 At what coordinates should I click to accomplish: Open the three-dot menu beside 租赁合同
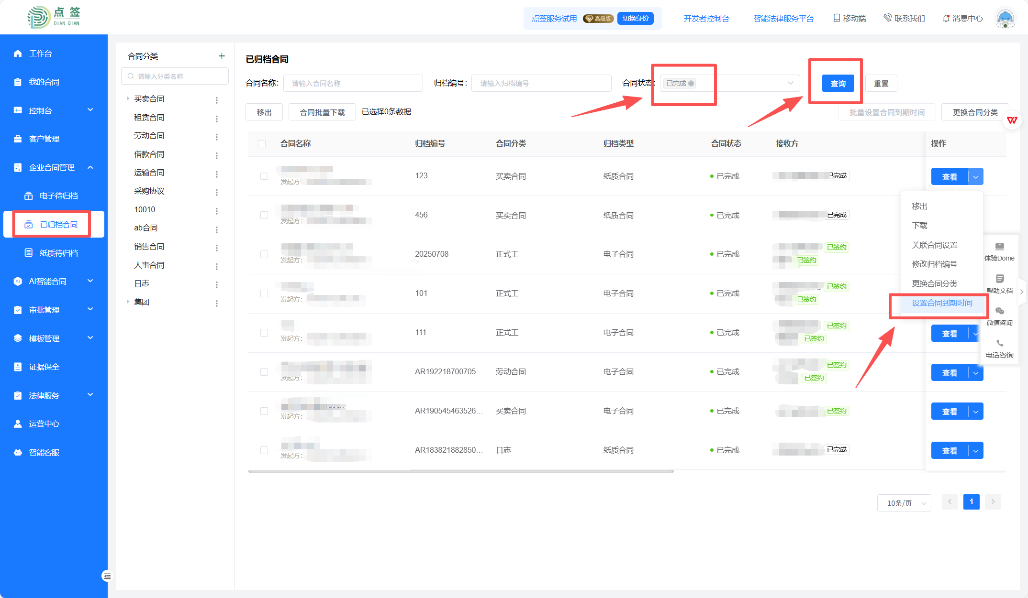(x=217, y=118)
